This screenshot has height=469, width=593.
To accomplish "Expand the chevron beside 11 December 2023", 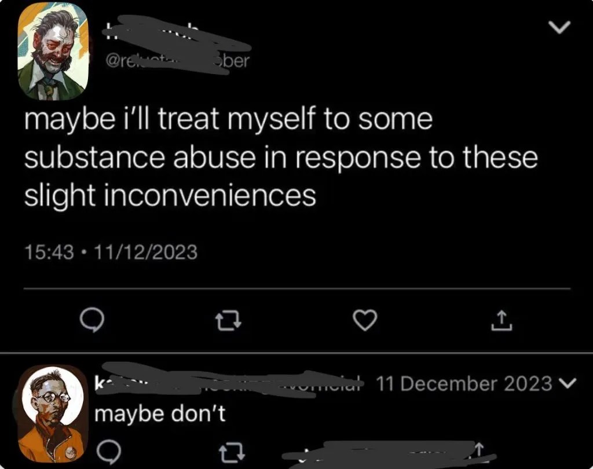I will 568,383.
